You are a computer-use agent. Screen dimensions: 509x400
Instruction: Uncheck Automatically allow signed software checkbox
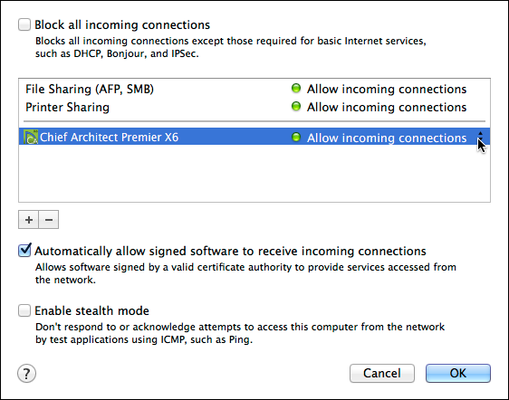pyautogui.click(x=24, y=251)
